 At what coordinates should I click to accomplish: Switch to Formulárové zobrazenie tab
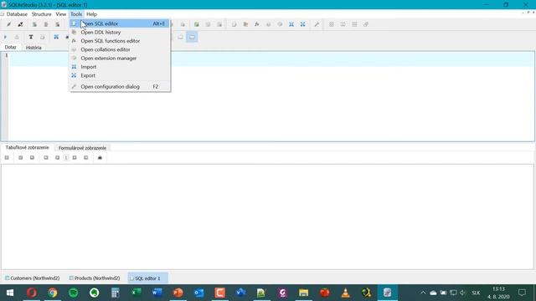tap(82, 148)
